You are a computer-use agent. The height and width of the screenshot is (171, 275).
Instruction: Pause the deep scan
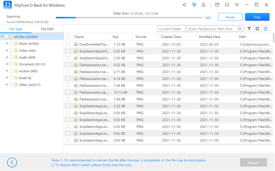click(230, 17)
